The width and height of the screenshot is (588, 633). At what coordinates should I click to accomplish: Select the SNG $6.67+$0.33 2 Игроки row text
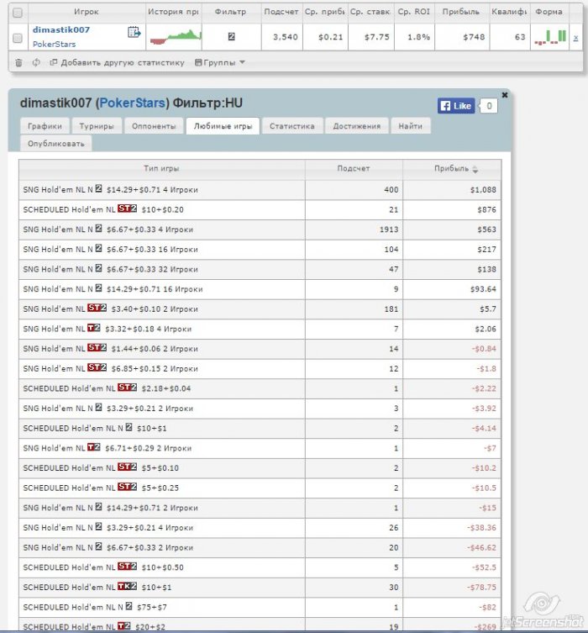(108, 548)
